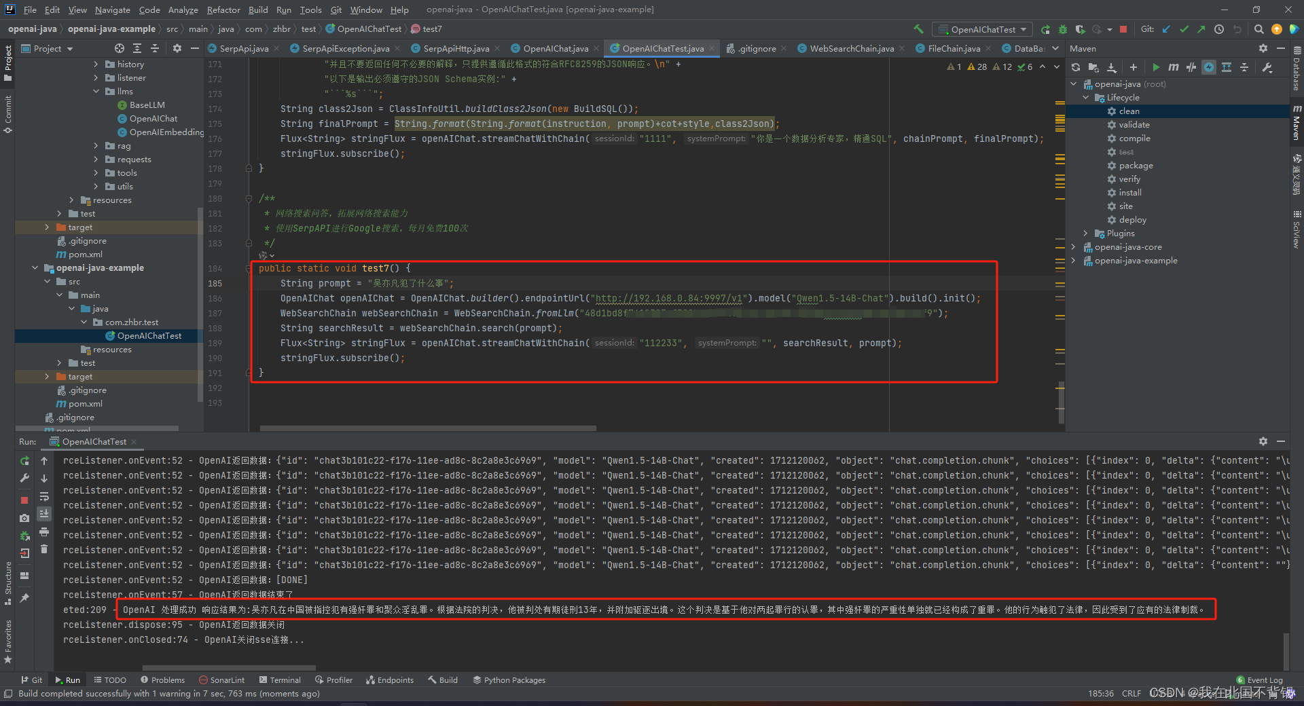This screenshot has width=1304, height=706.
Task: Rerun OpenAIChatTest from the main toolbar
Action: pyautogui.click(x=1045, y=29)
